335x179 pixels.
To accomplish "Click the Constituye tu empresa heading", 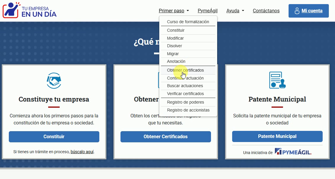I will click(x=54, y=99).
